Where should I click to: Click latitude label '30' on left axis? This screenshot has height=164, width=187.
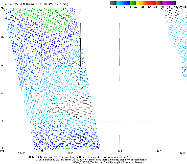[x=2, y=8]
